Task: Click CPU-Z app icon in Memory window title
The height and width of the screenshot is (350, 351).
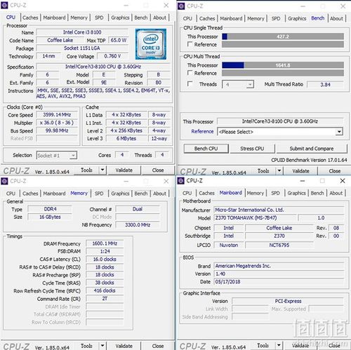Action: click(4, 181)
